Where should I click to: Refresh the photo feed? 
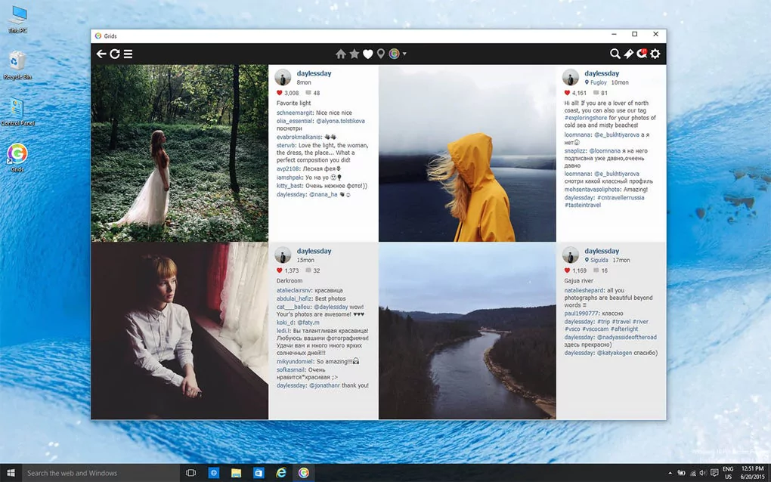point(115,54)
